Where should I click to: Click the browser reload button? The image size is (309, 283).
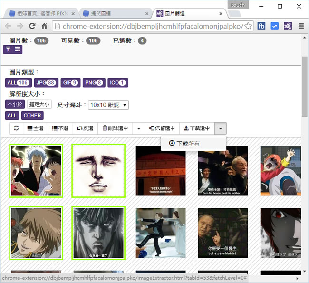pos(32,26)
